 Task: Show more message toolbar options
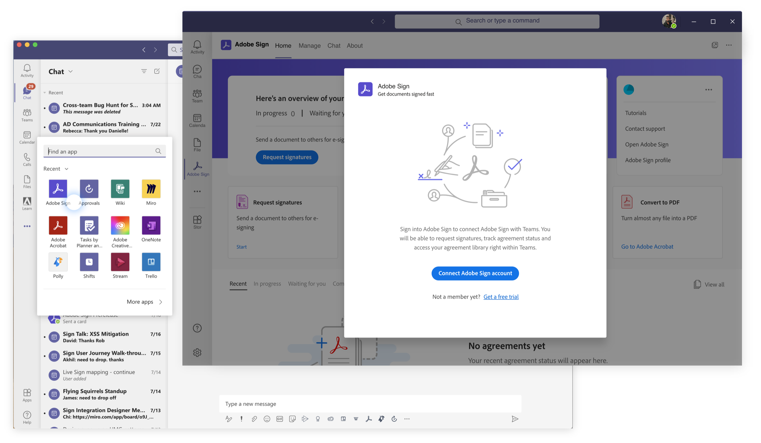click(x=407, y=419)
